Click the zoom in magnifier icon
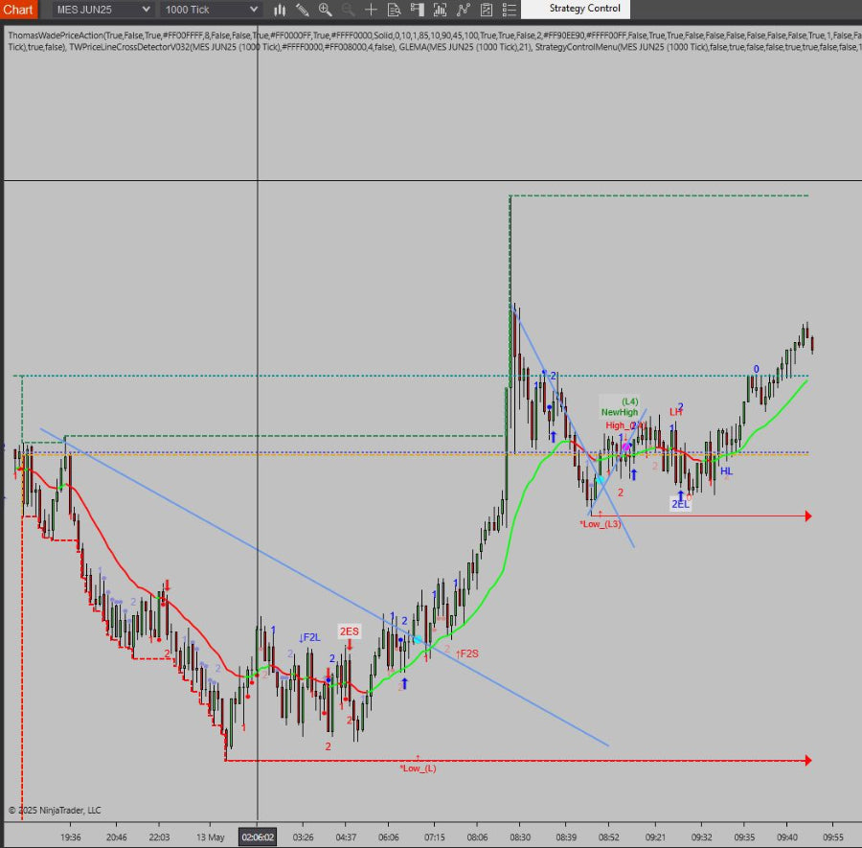The height and width of the screenshot is (848, 862). point(326,10)
